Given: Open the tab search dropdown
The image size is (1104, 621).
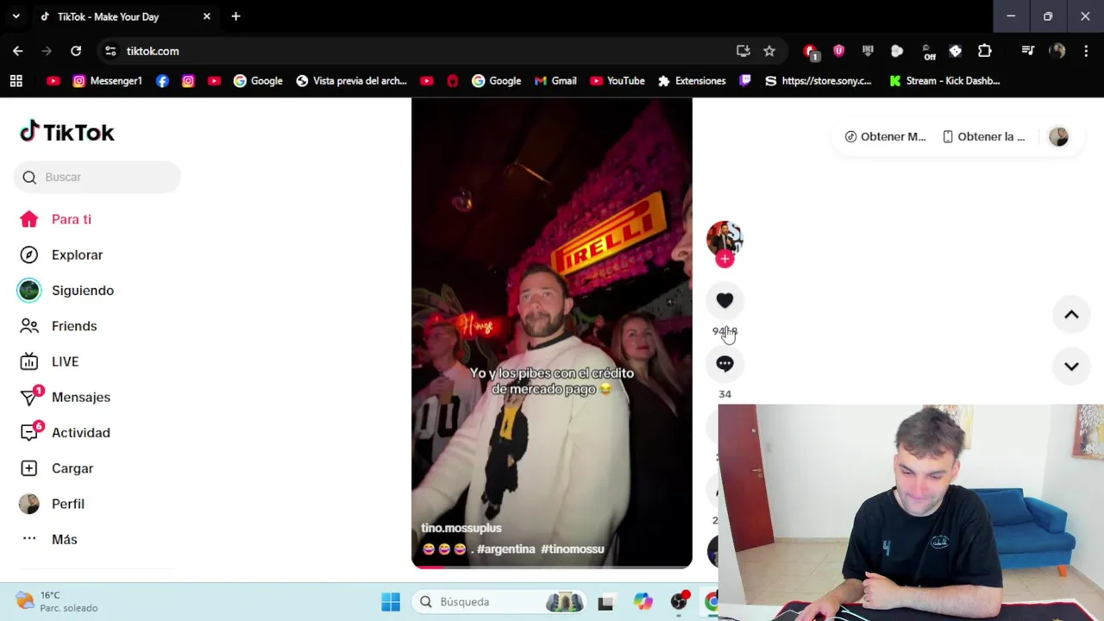Looking at the screenshot, I should [16, 16].
